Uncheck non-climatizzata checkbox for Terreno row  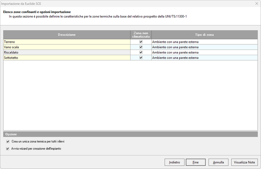click(x=141, y=42)
